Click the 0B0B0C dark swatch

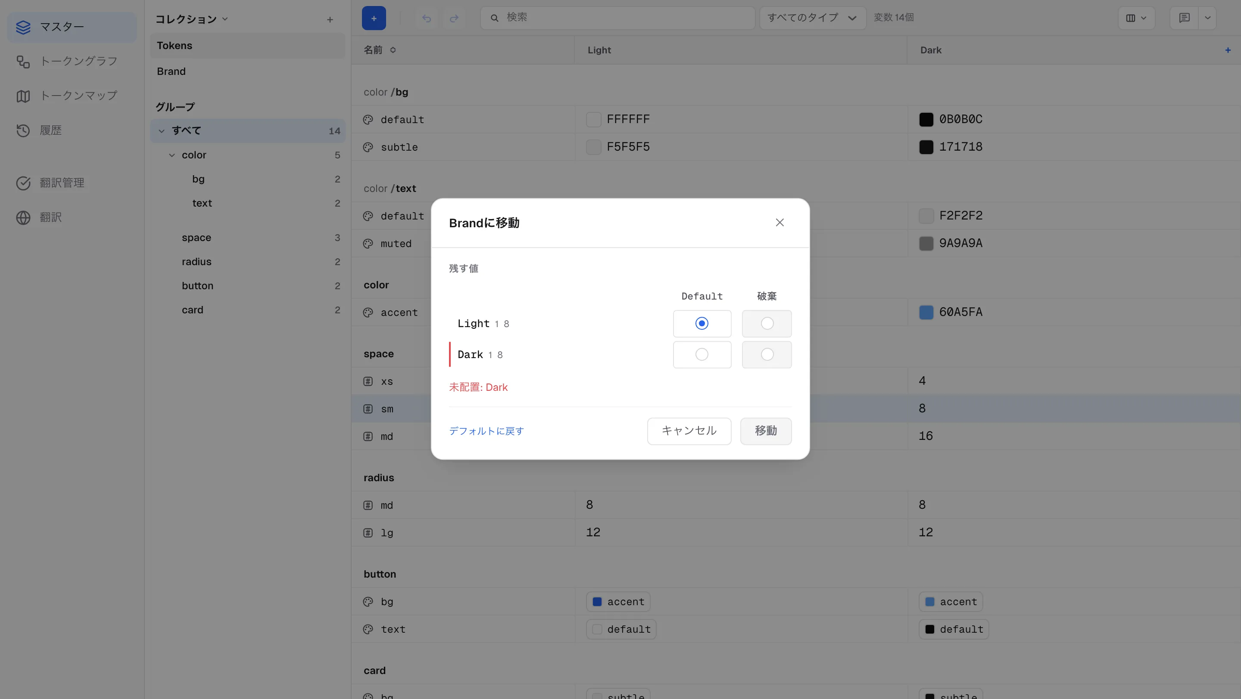(x=926, y=119)
